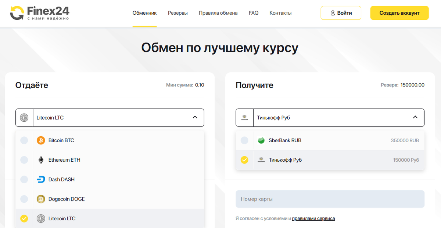Screen dimensions: 441x228
Task: Click the Litecoin icon in the Отдаёте selector
Action: [x=24, y=118]
